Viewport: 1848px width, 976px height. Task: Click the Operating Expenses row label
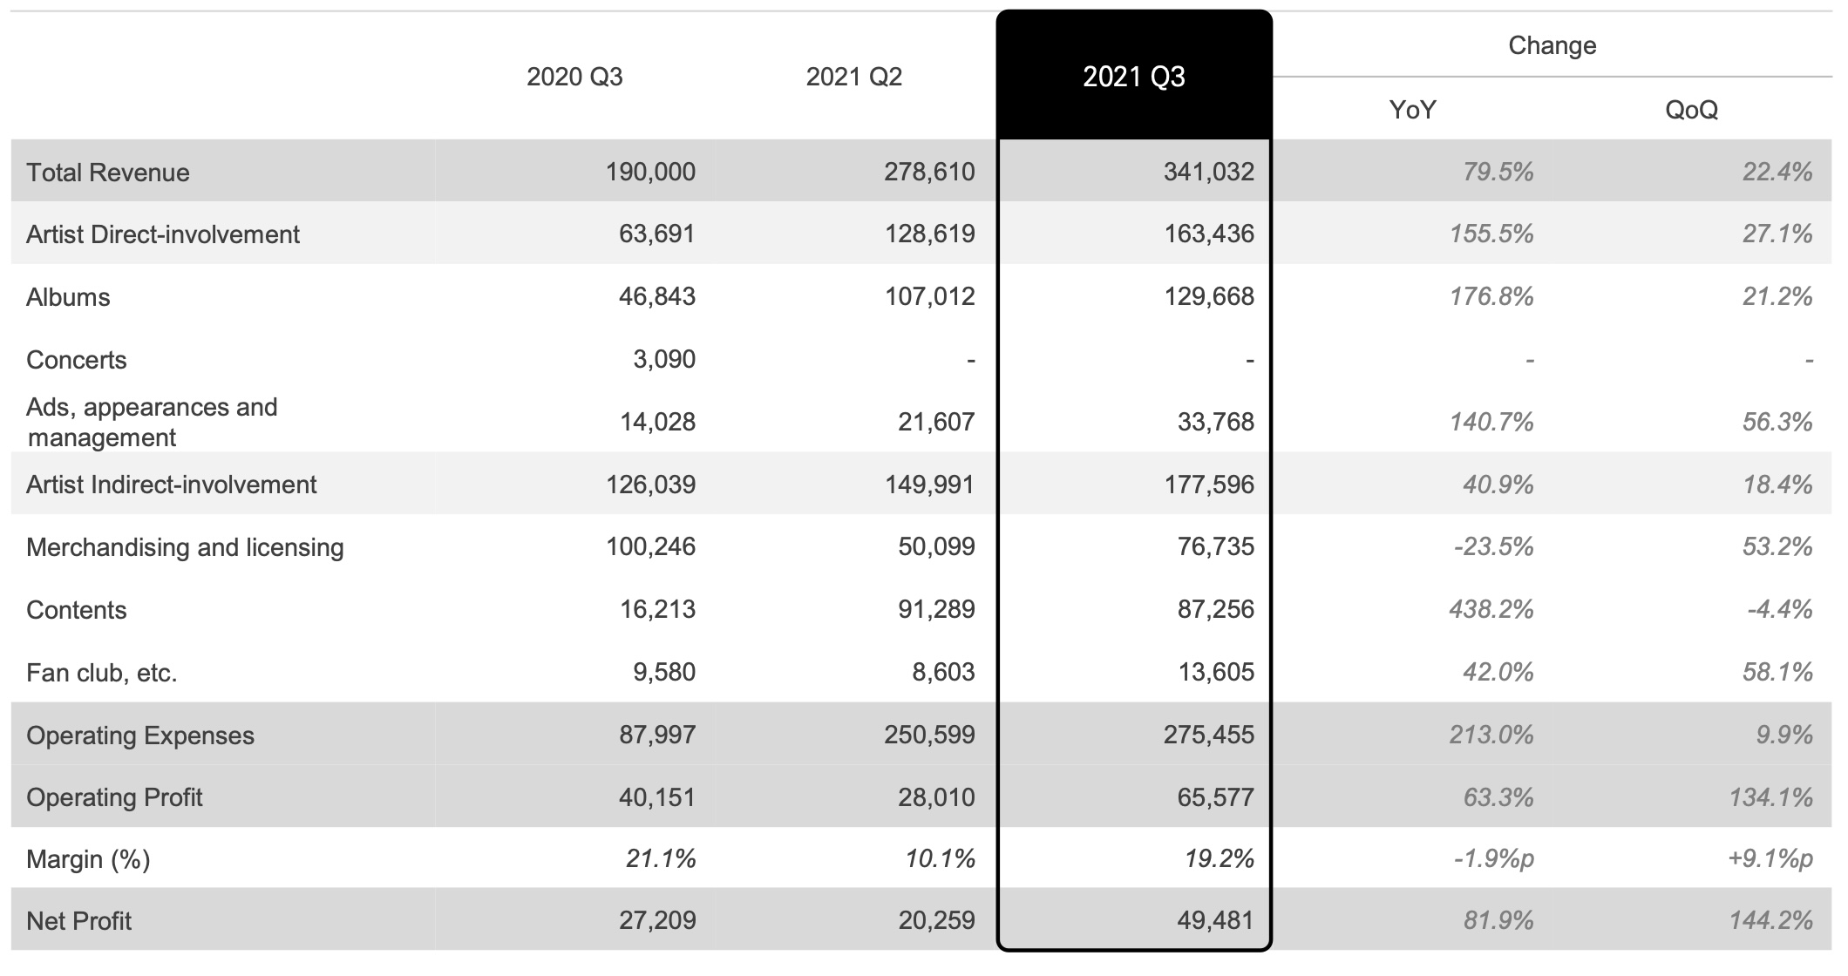[x=140, y=735]
